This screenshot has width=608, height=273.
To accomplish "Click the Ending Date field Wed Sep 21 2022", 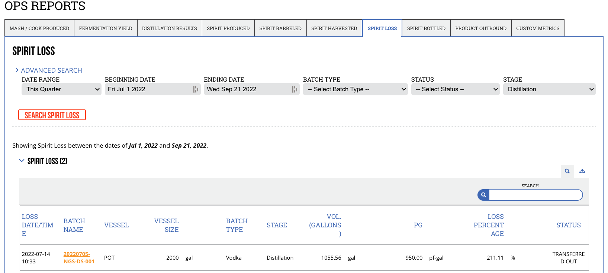I will pos(251,89).
